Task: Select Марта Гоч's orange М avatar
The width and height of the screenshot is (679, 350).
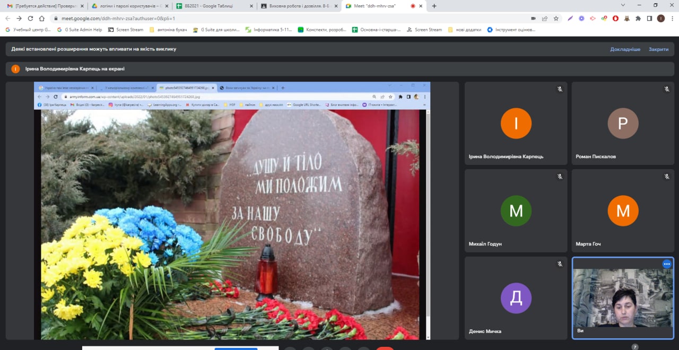Action: pos(623,211)
